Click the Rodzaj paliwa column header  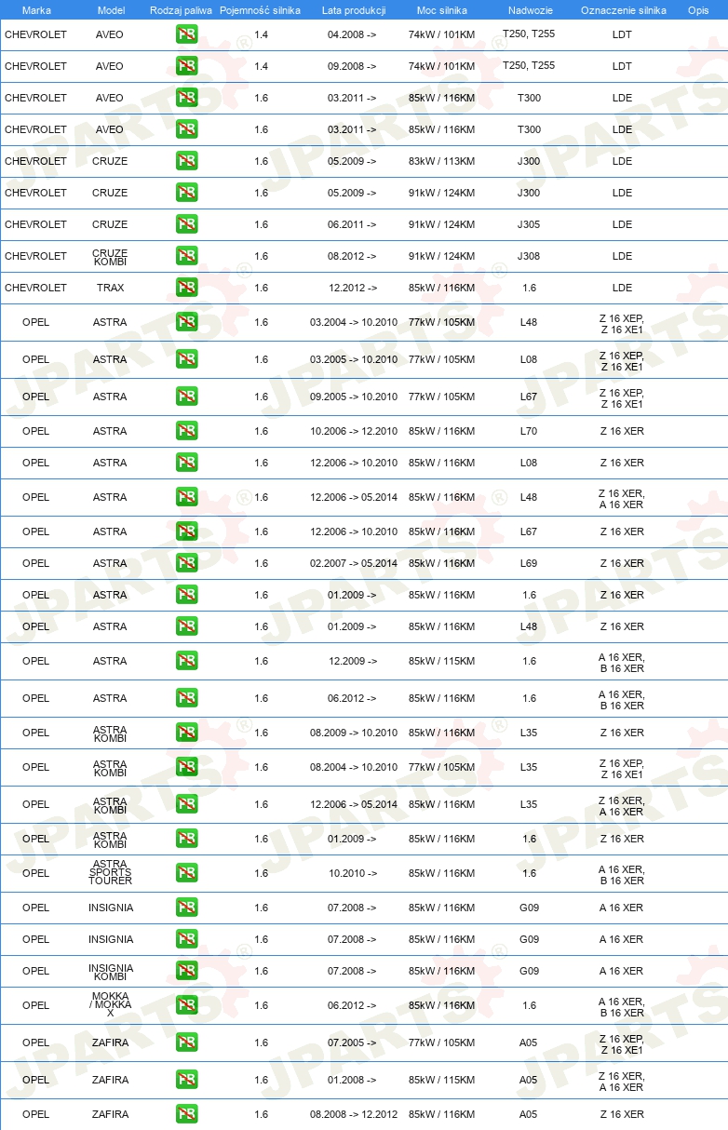click(181, 10)
